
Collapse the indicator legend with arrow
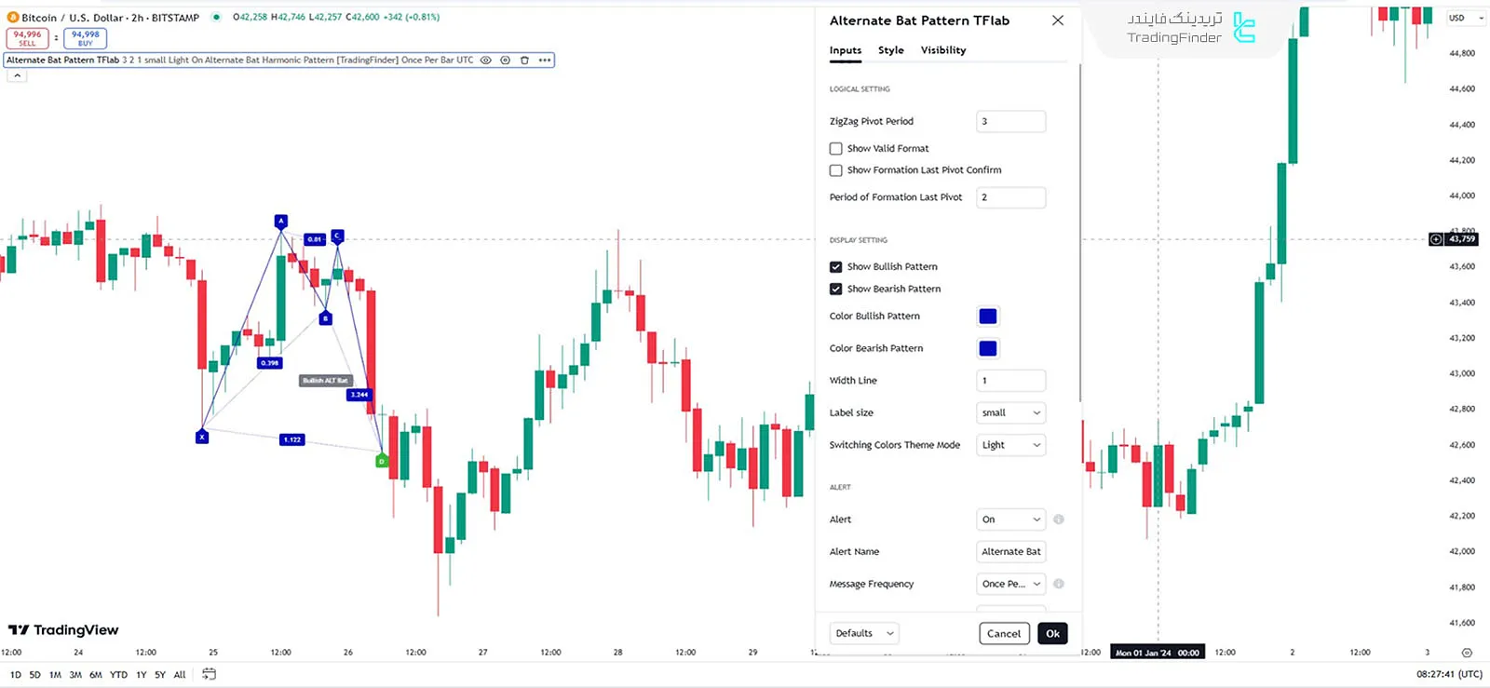[17, 76]
